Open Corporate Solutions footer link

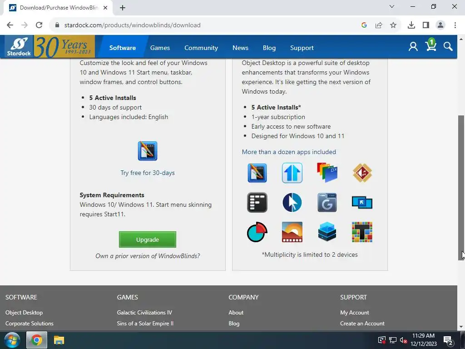click(30, 324)
